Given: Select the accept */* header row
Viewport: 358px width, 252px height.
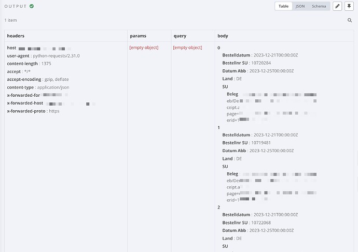Looking at the screenshot, I should tap(19, 71).
